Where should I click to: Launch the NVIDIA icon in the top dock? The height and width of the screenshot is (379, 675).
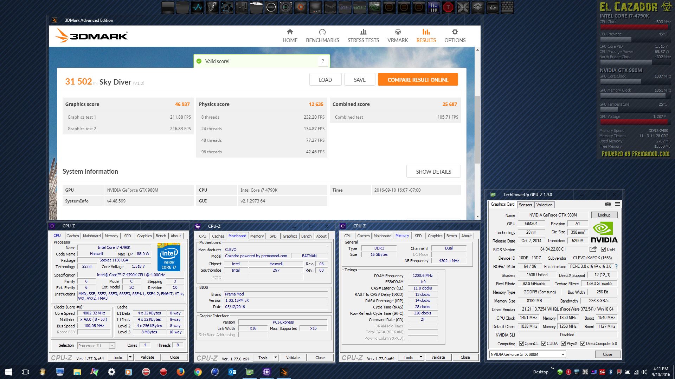coord(374,7)
